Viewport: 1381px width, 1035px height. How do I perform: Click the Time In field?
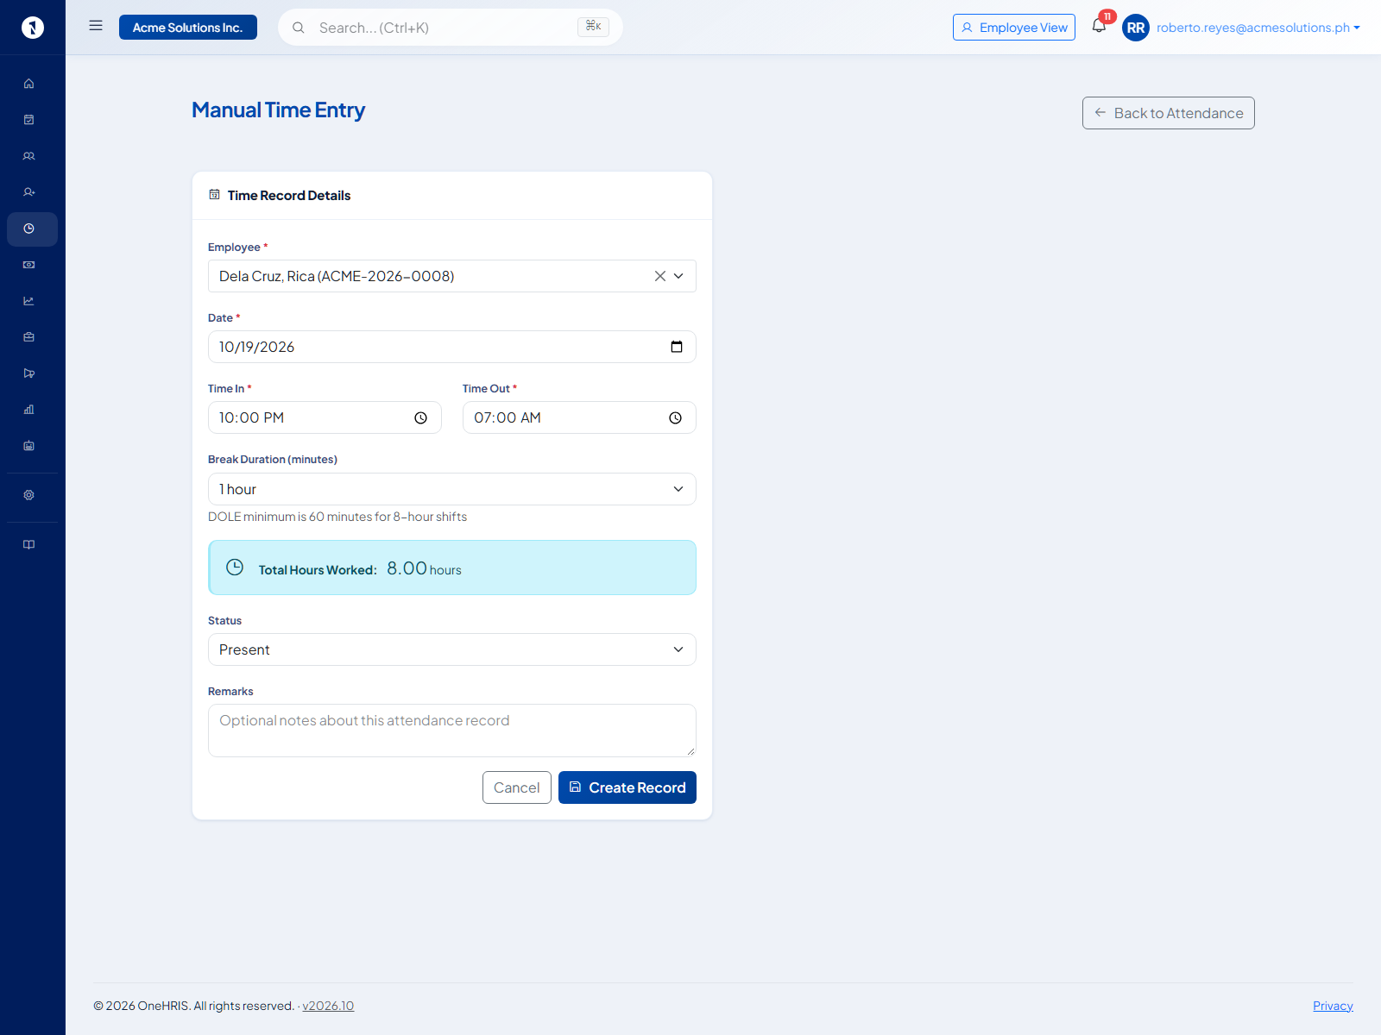tap(325, 417)
